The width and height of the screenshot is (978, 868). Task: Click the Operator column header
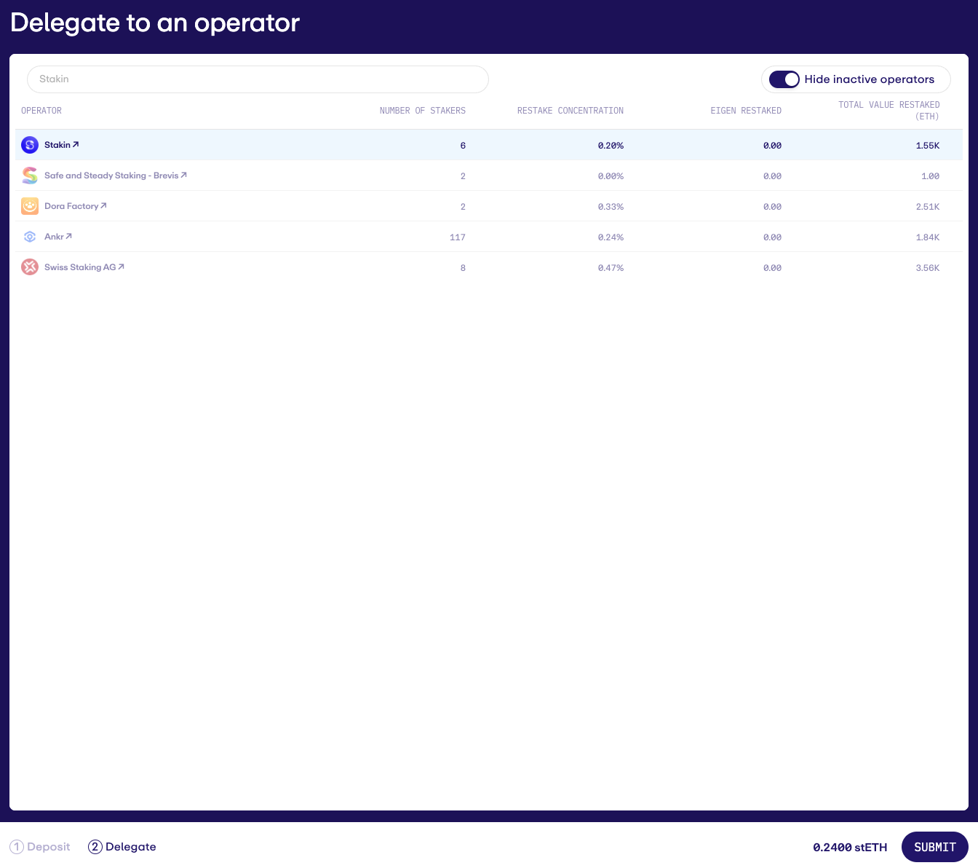tap(41, 111)
